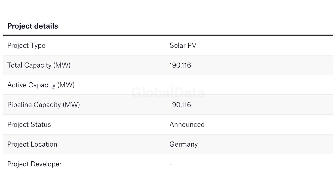The width and height of the screenshot is (336, 185).
Task: Click the dash value for Active Capacity
Action: click(x=171, y=85)
